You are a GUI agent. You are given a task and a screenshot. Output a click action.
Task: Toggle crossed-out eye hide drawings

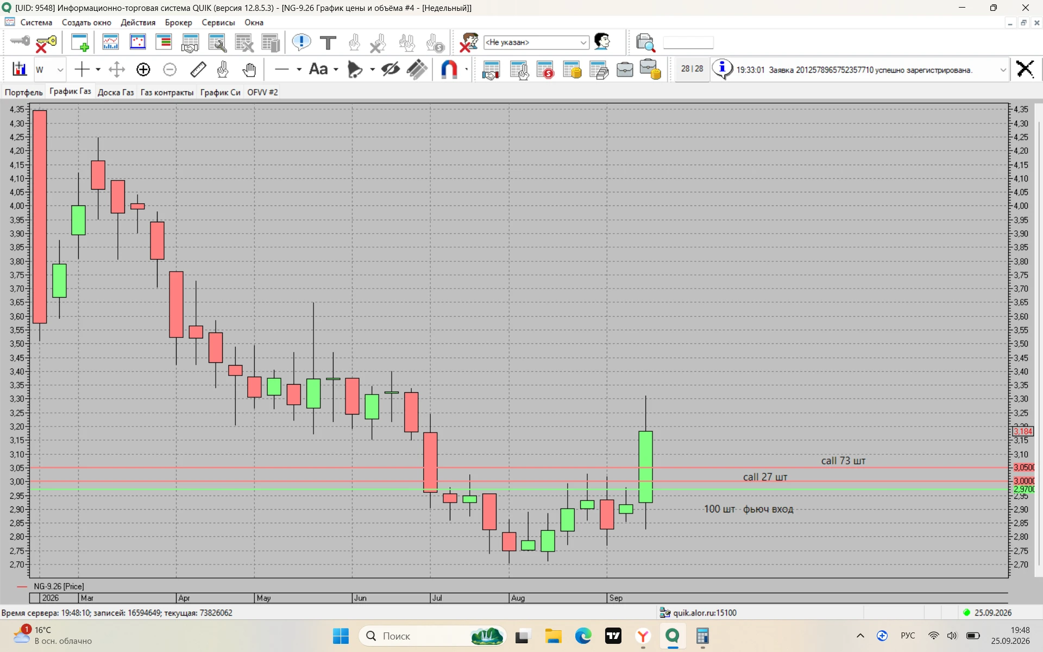tap(390, 69)
